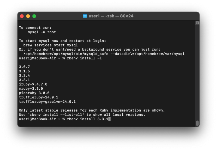Click the 3.2.4 version line

coord(24,76)
